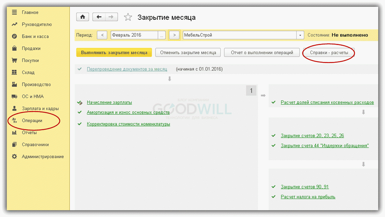
Task: Open the Продажи section
Action: click(31, 48)
